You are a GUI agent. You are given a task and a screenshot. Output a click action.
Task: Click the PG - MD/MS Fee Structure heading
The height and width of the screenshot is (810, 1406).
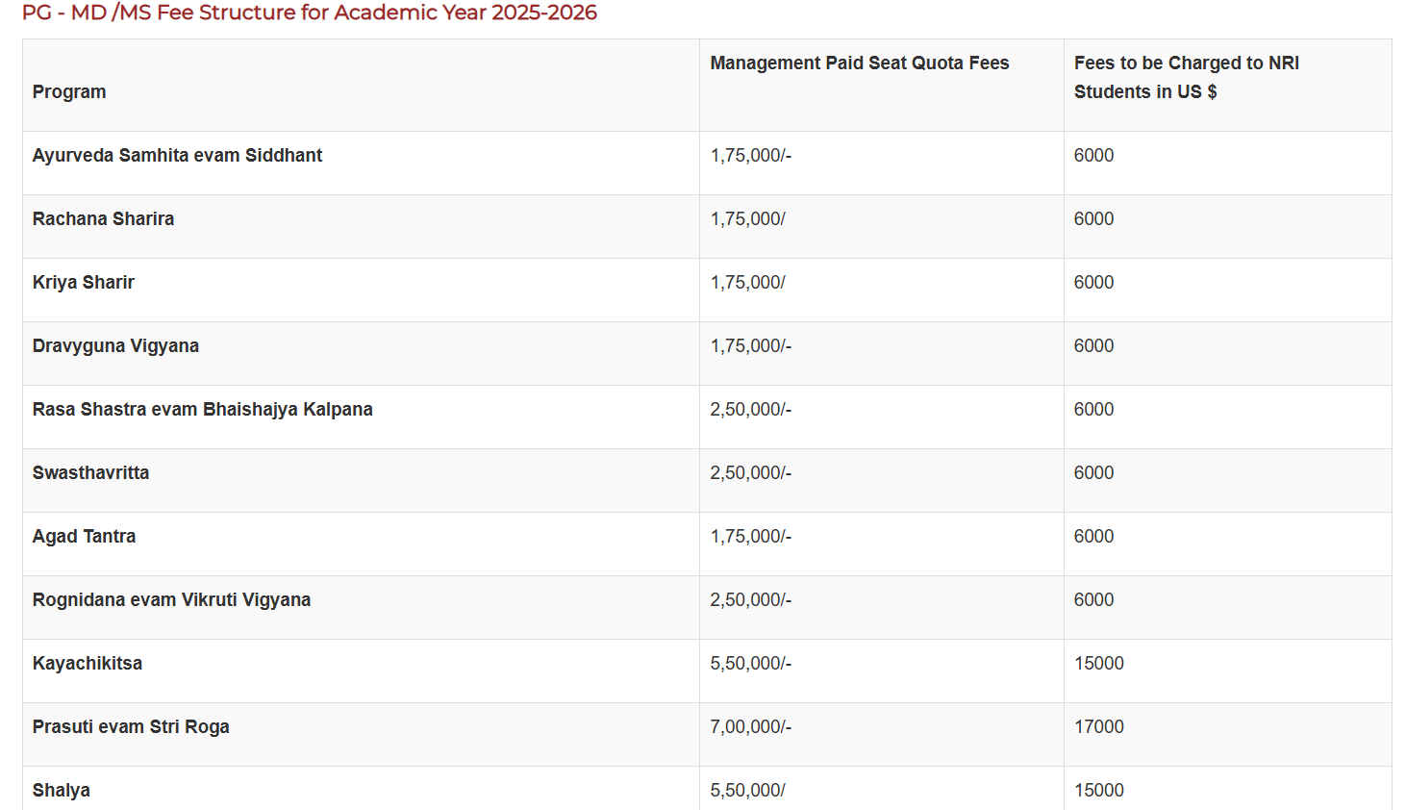(309, 13)
